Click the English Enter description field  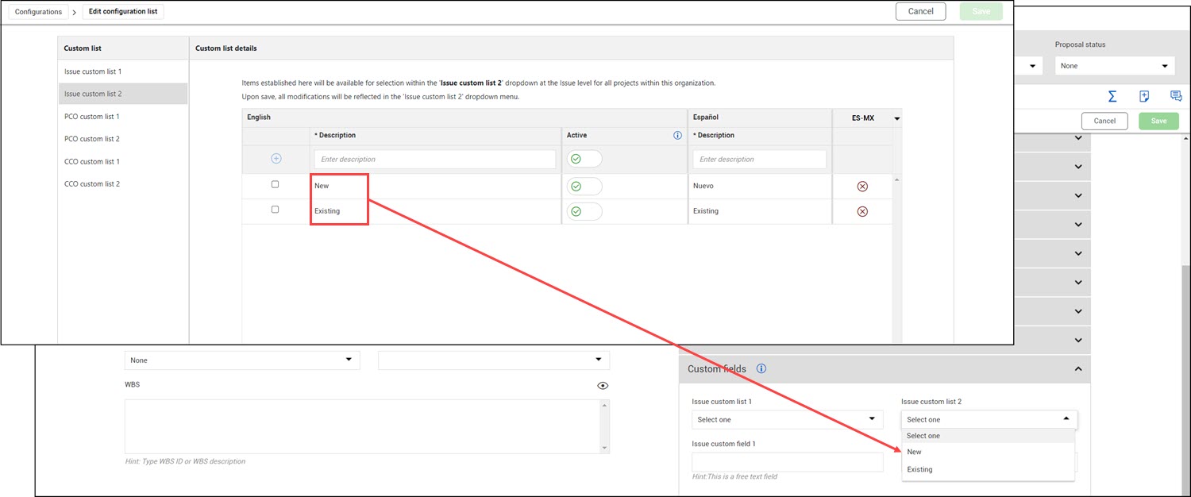(x=434, y=160)
